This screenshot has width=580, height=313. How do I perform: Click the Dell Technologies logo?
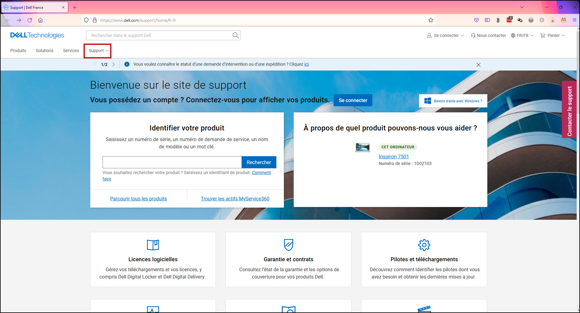tap(37, 35)
